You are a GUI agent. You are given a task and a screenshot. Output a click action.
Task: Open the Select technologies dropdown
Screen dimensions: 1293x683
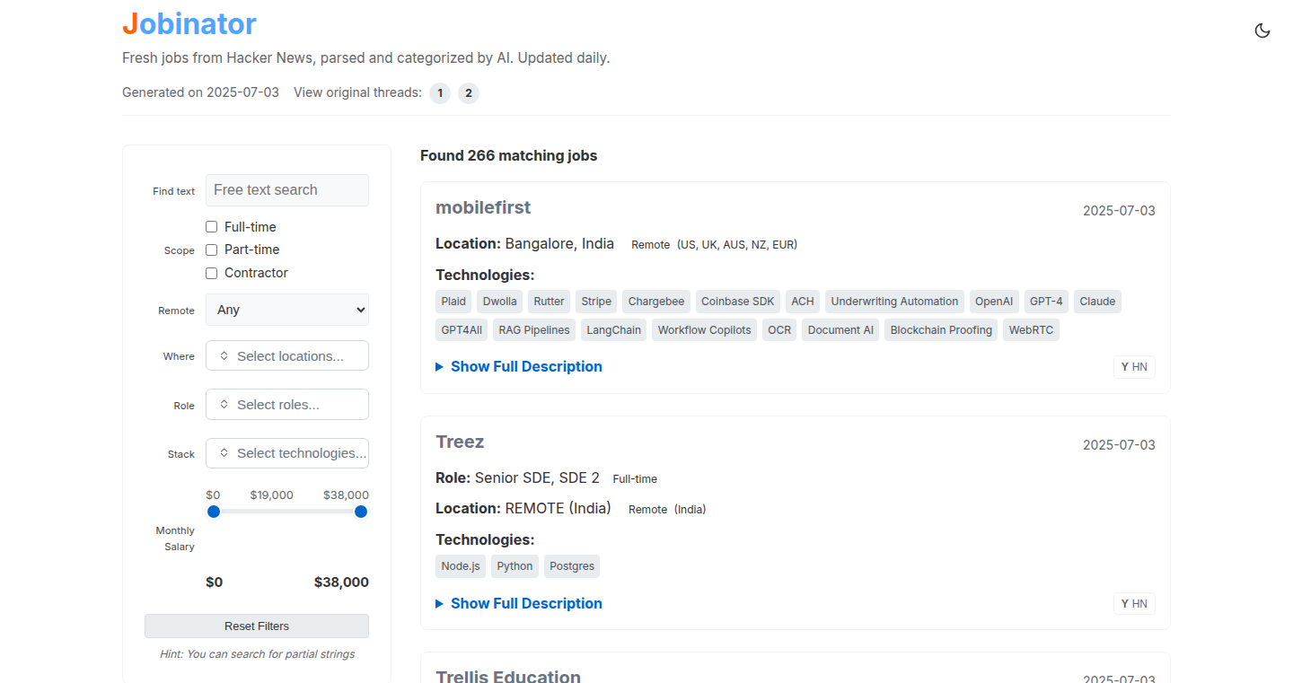(287, 452)
